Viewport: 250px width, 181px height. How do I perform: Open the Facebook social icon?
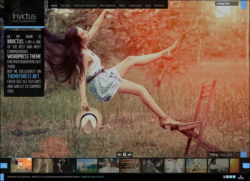224,177
